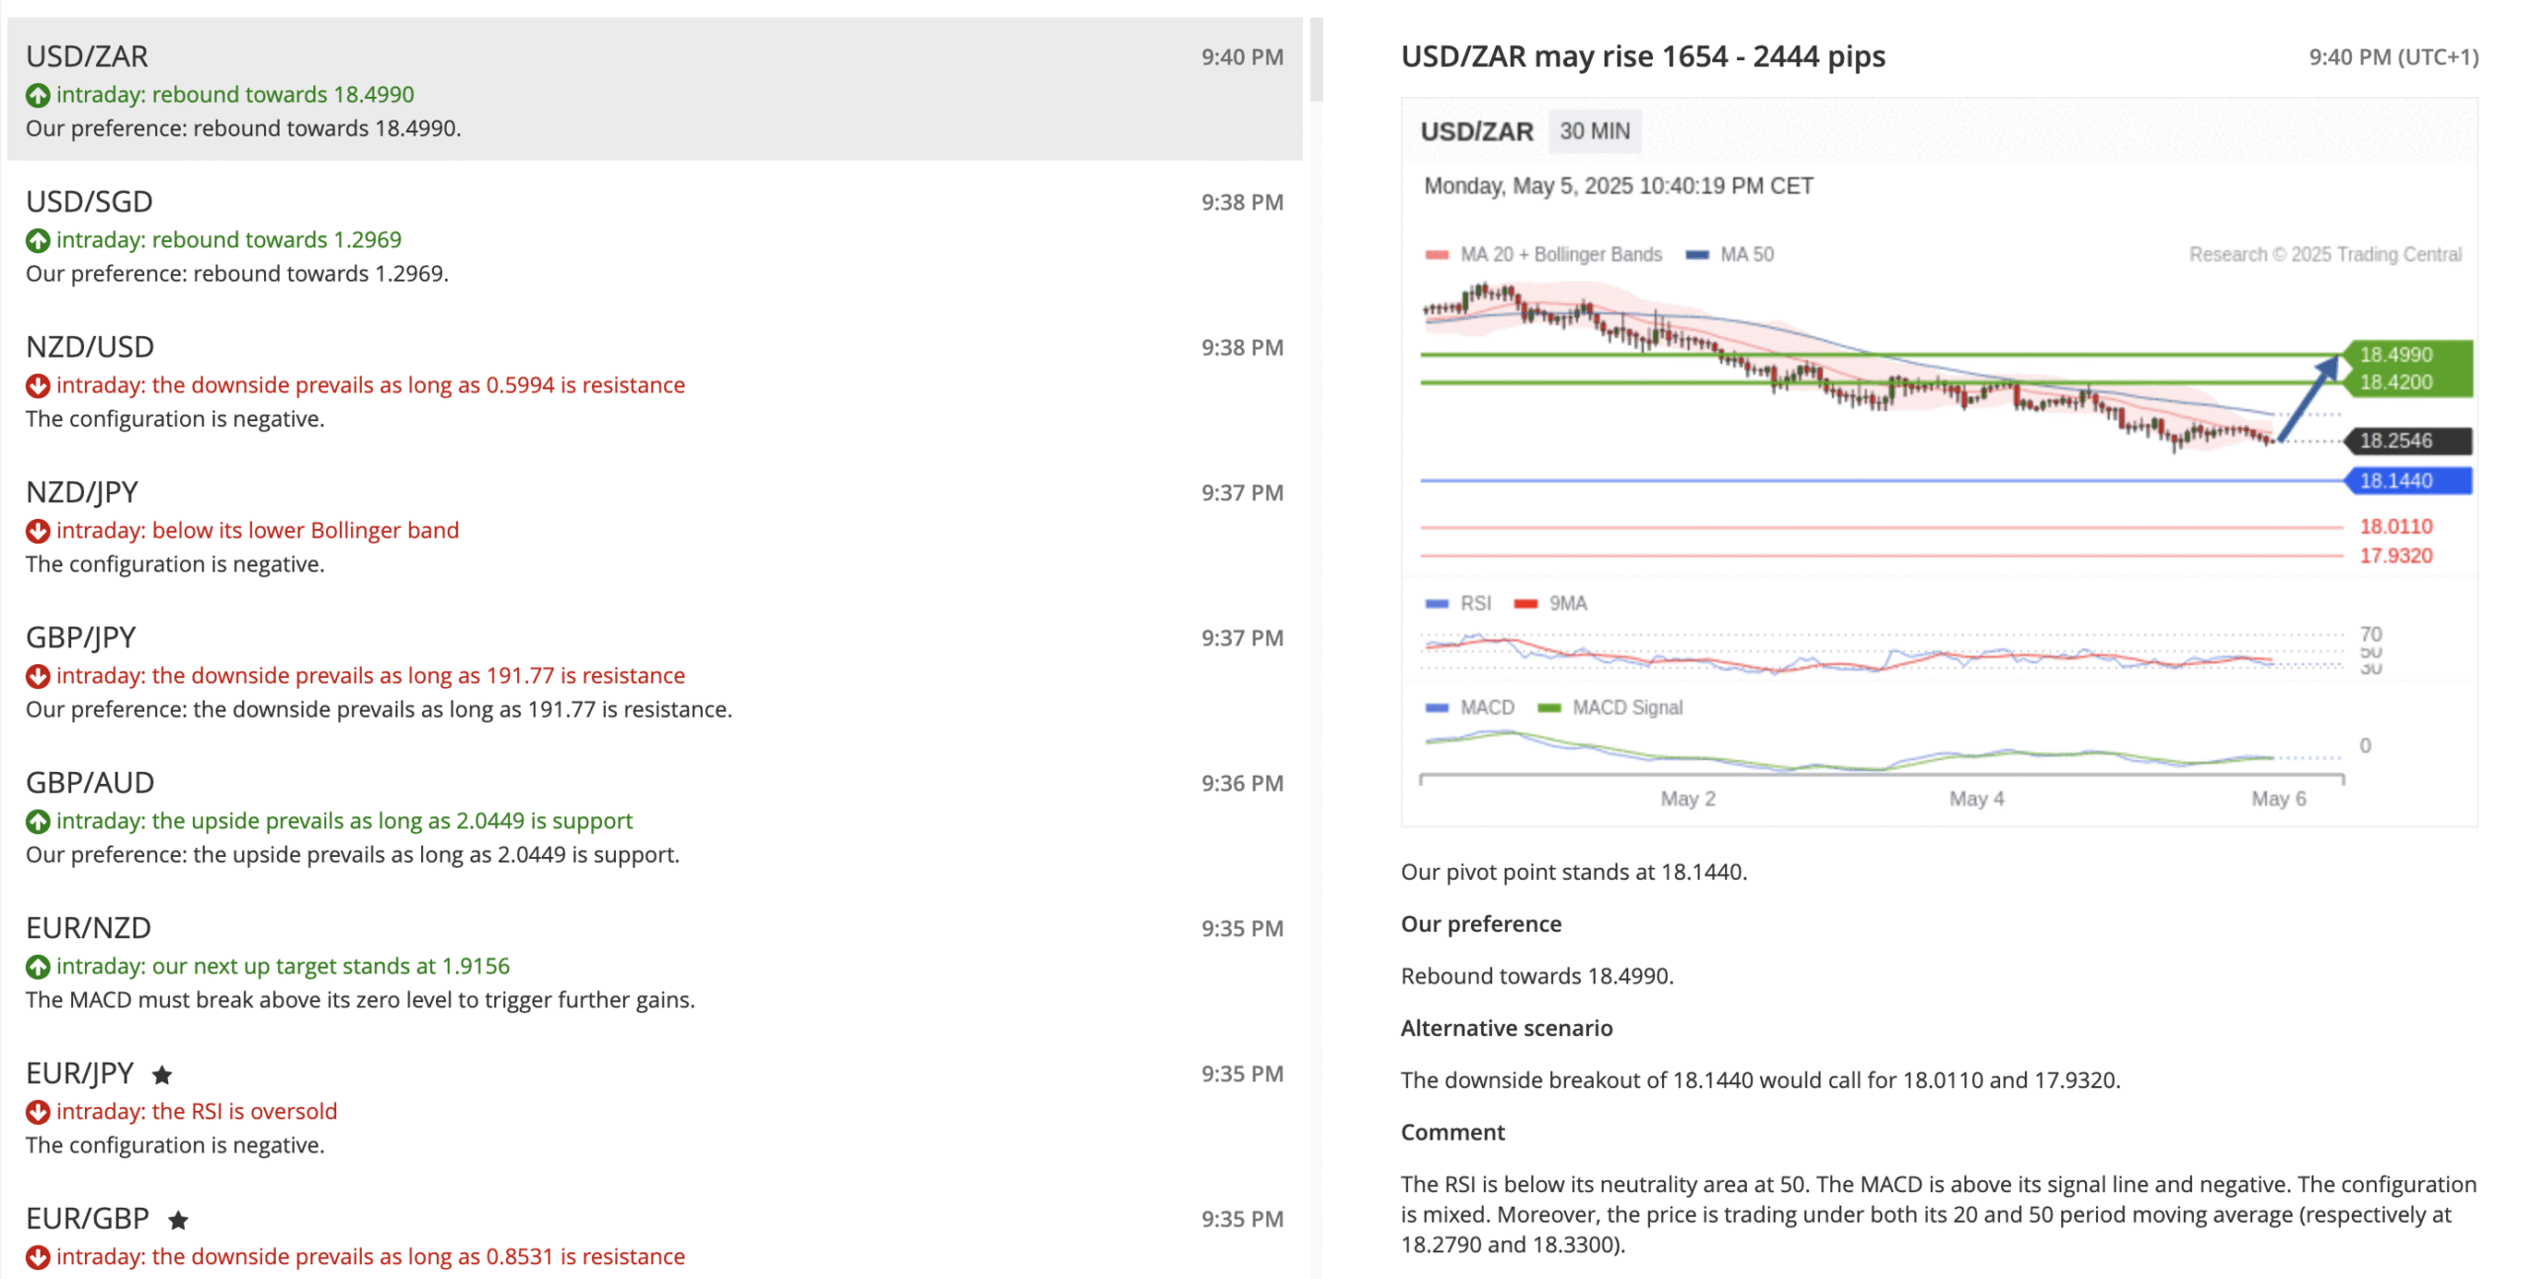This screenshot has width=2531, height=1279.
Task: Click the red down-arrow icon for GBP/JPY
Action: pyautogui.click(x=38, y=677)
